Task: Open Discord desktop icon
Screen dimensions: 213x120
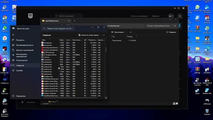Action: (x=5, y=60)
